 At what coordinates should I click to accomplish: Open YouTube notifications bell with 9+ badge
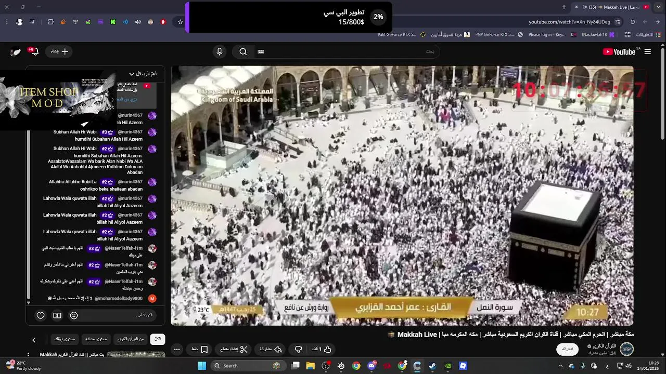tap(34, 51)
